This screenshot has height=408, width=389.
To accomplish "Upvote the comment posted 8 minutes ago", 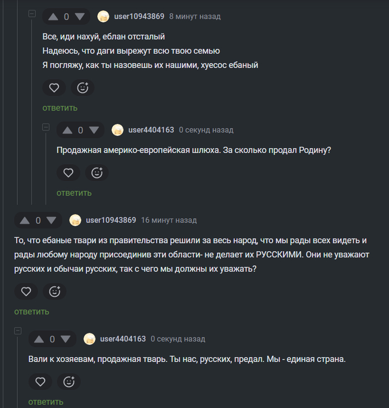I will tap(53, 17).
